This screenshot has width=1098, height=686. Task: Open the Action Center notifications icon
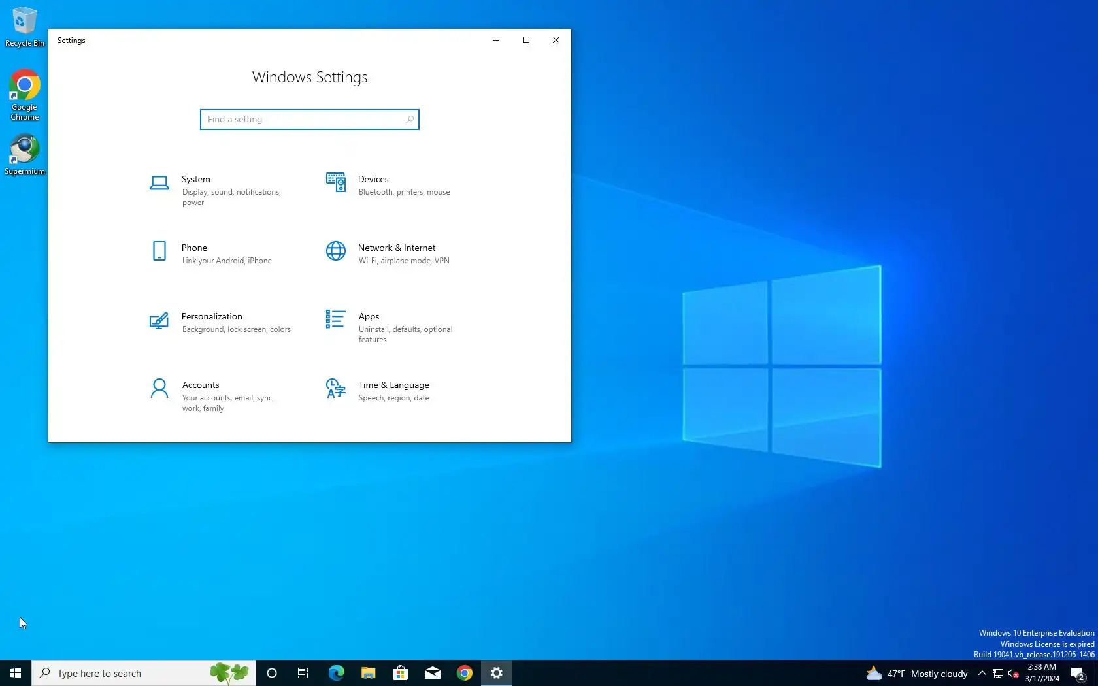[x=1078, y=673]
